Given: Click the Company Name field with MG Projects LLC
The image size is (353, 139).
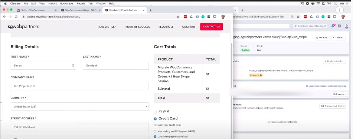Looking at the screenshot, I should pos(79,86).
